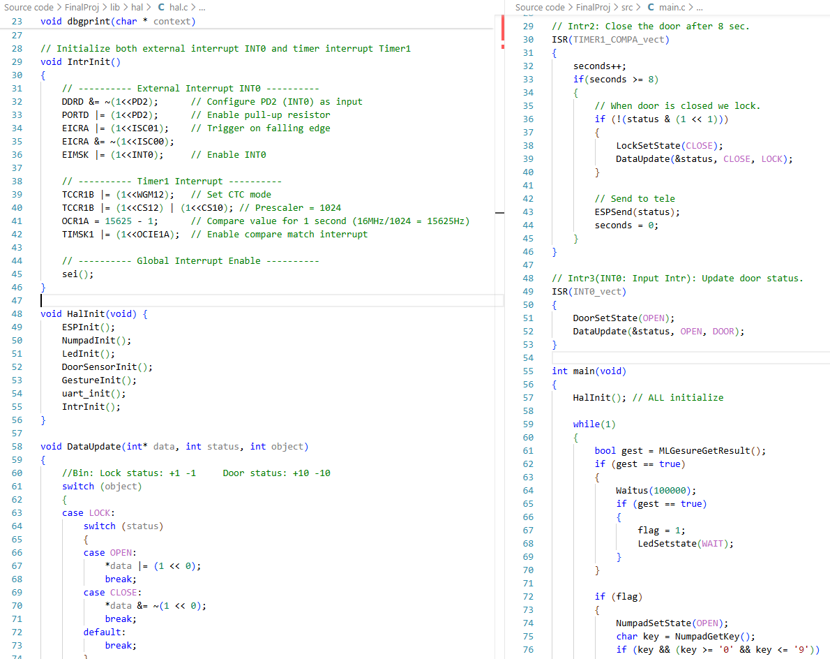Screen dimensions: 830x659
Task: Click the sei() call in IntrInit
Action: (x=77, y=274)
